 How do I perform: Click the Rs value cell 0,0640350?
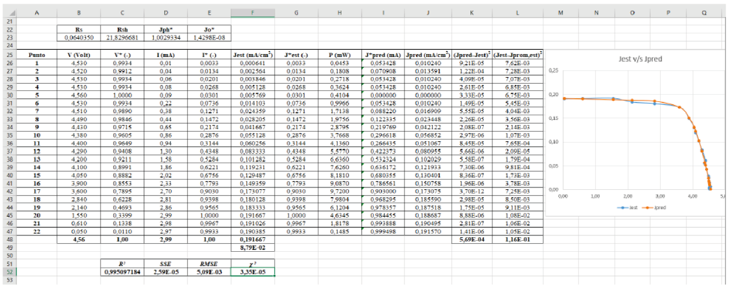pos(80,37)
